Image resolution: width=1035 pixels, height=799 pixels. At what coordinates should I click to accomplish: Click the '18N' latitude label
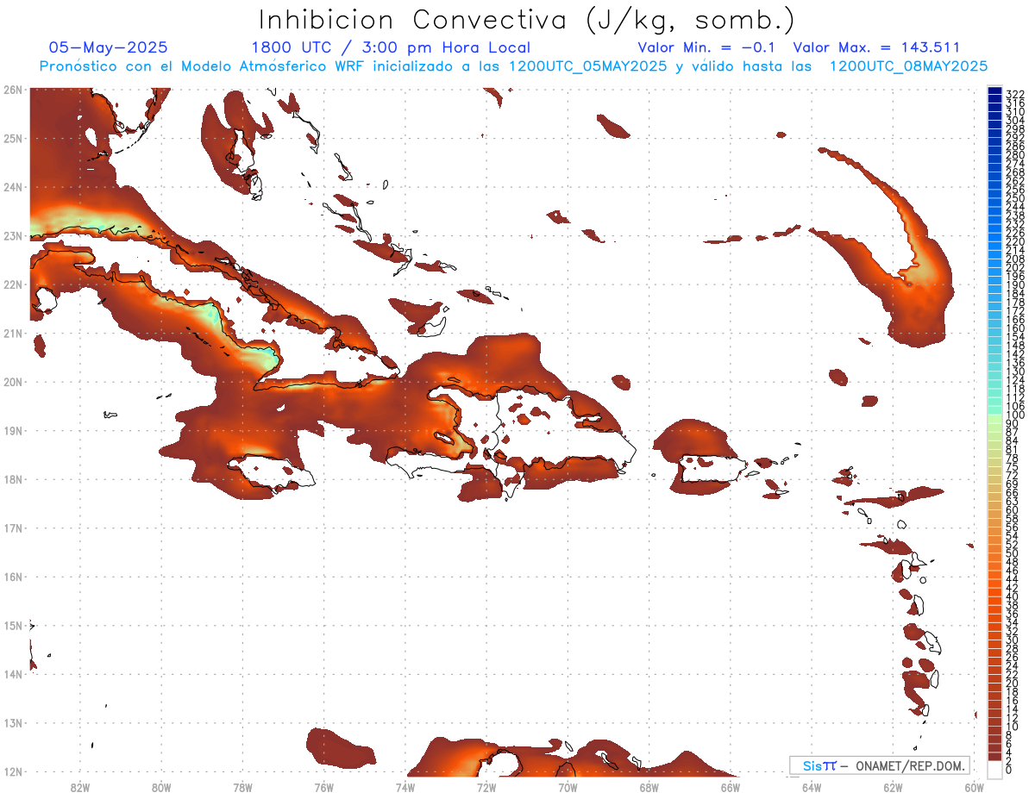12,479
